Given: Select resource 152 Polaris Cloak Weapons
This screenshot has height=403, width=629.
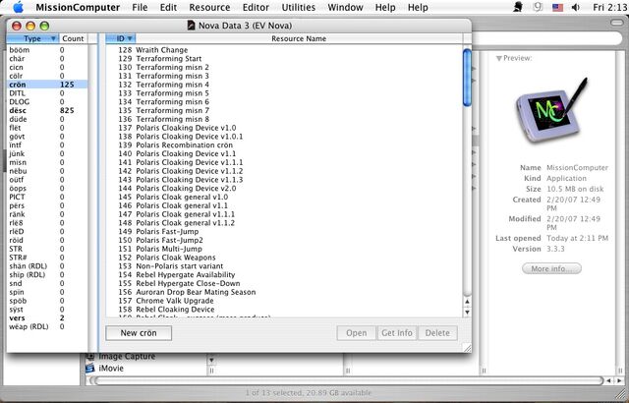Looking at the screenshot, I should [x=284, y=258].
